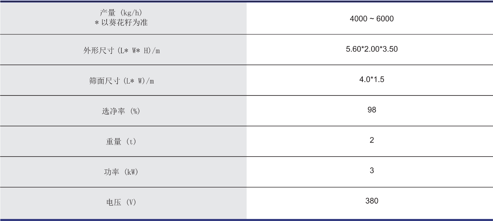Click the divider between 重量 and 功率 rows

pos(246,157)
